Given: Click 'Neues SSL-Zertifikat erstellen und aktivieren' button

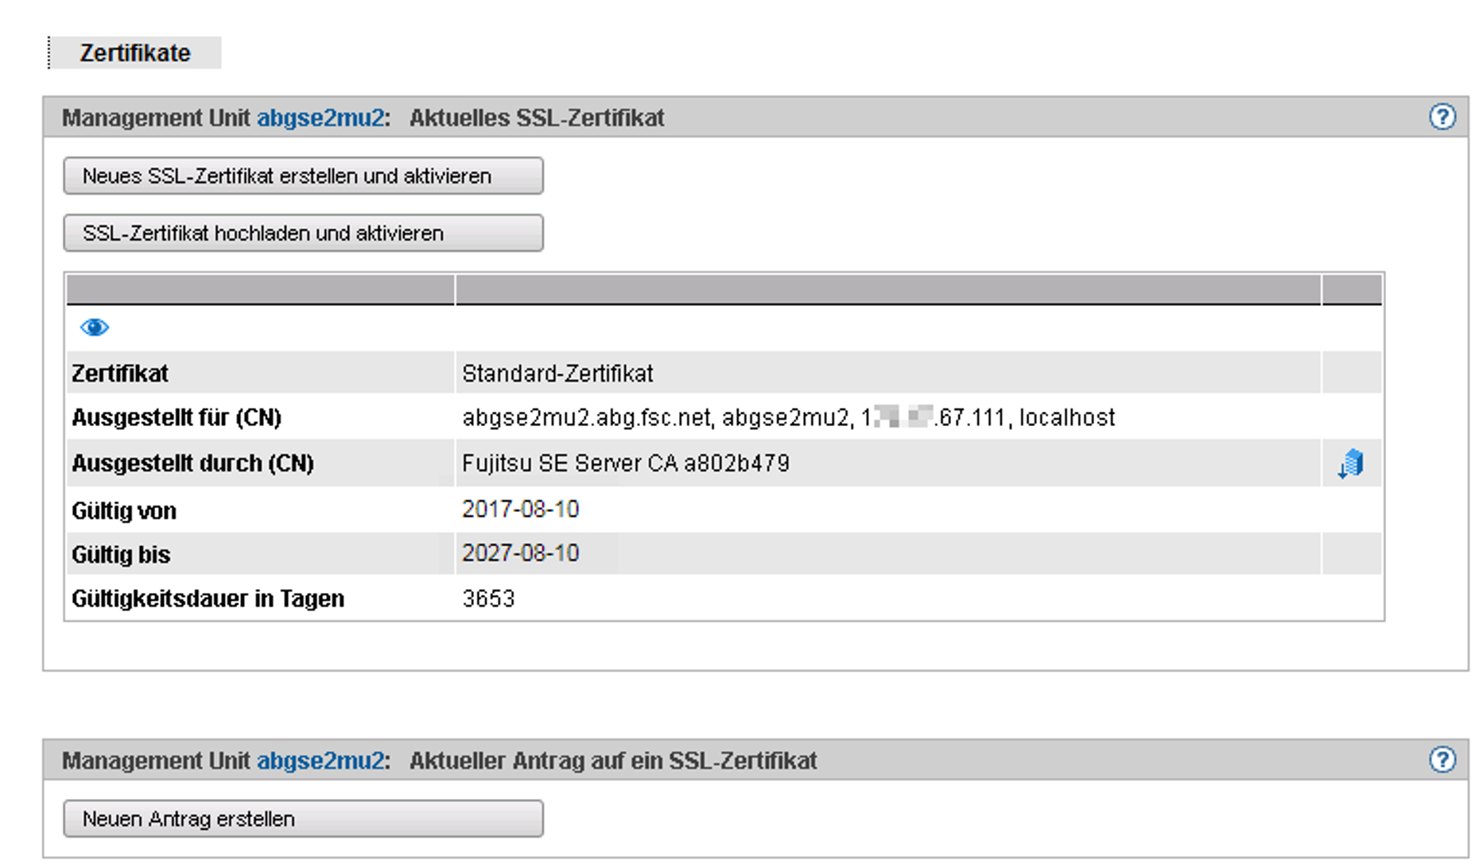Looking at the screenshot, I should tap(303, 176).
